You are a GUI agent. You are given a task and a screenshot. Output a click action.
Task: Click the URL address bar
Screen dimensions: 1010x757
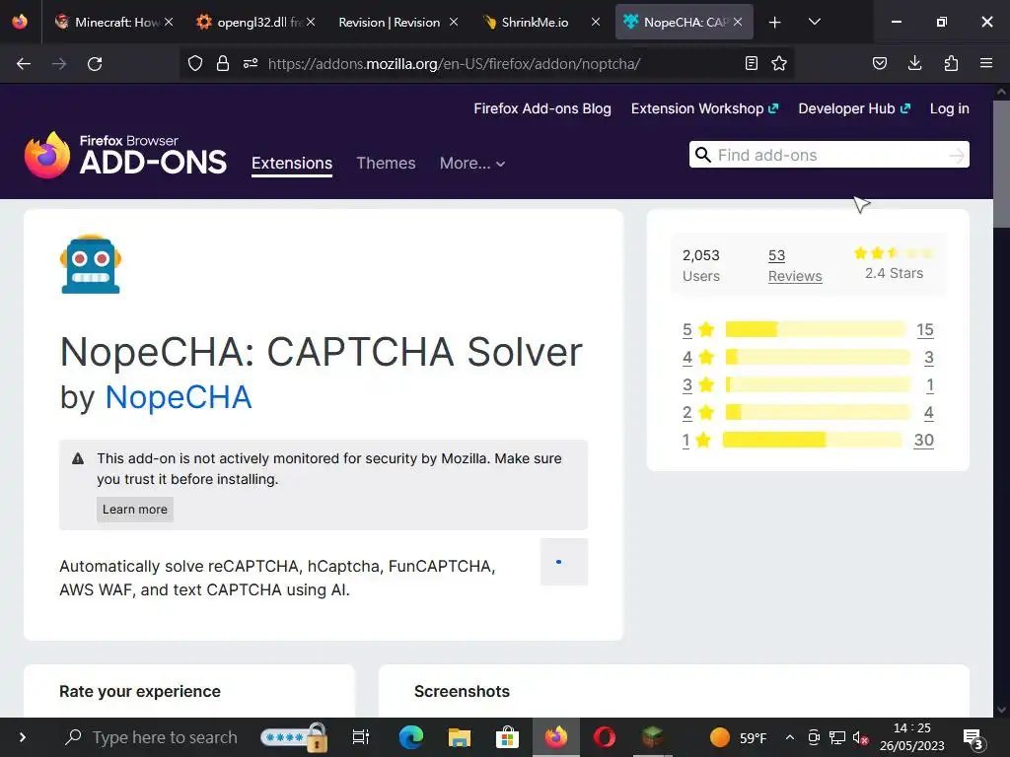pos(486,64)
